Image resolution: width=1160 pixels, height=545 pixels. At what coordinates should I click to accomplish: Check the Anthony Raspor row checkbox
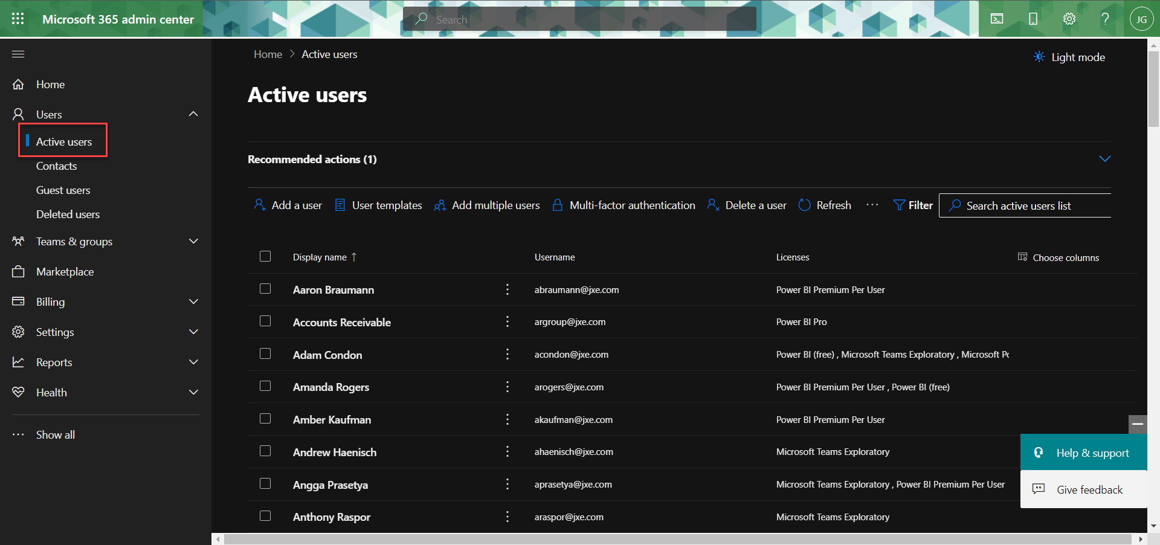click(x=265, y=516)
